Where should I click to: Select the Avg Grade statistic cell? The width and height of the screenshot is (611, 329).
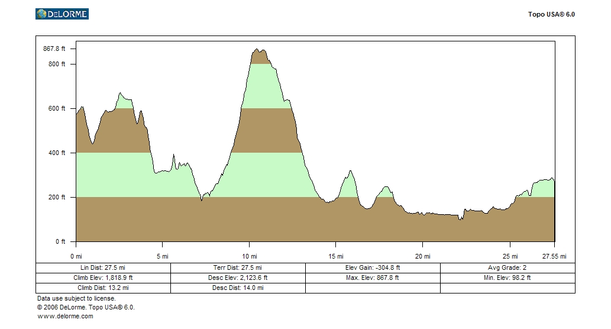(x=507, y=267)
